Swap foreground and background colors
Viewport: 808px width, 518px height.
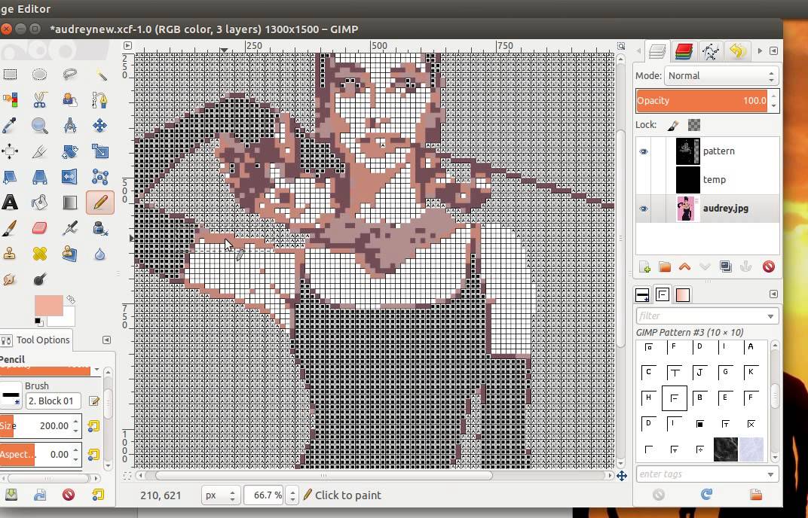(x=71, y=300)
